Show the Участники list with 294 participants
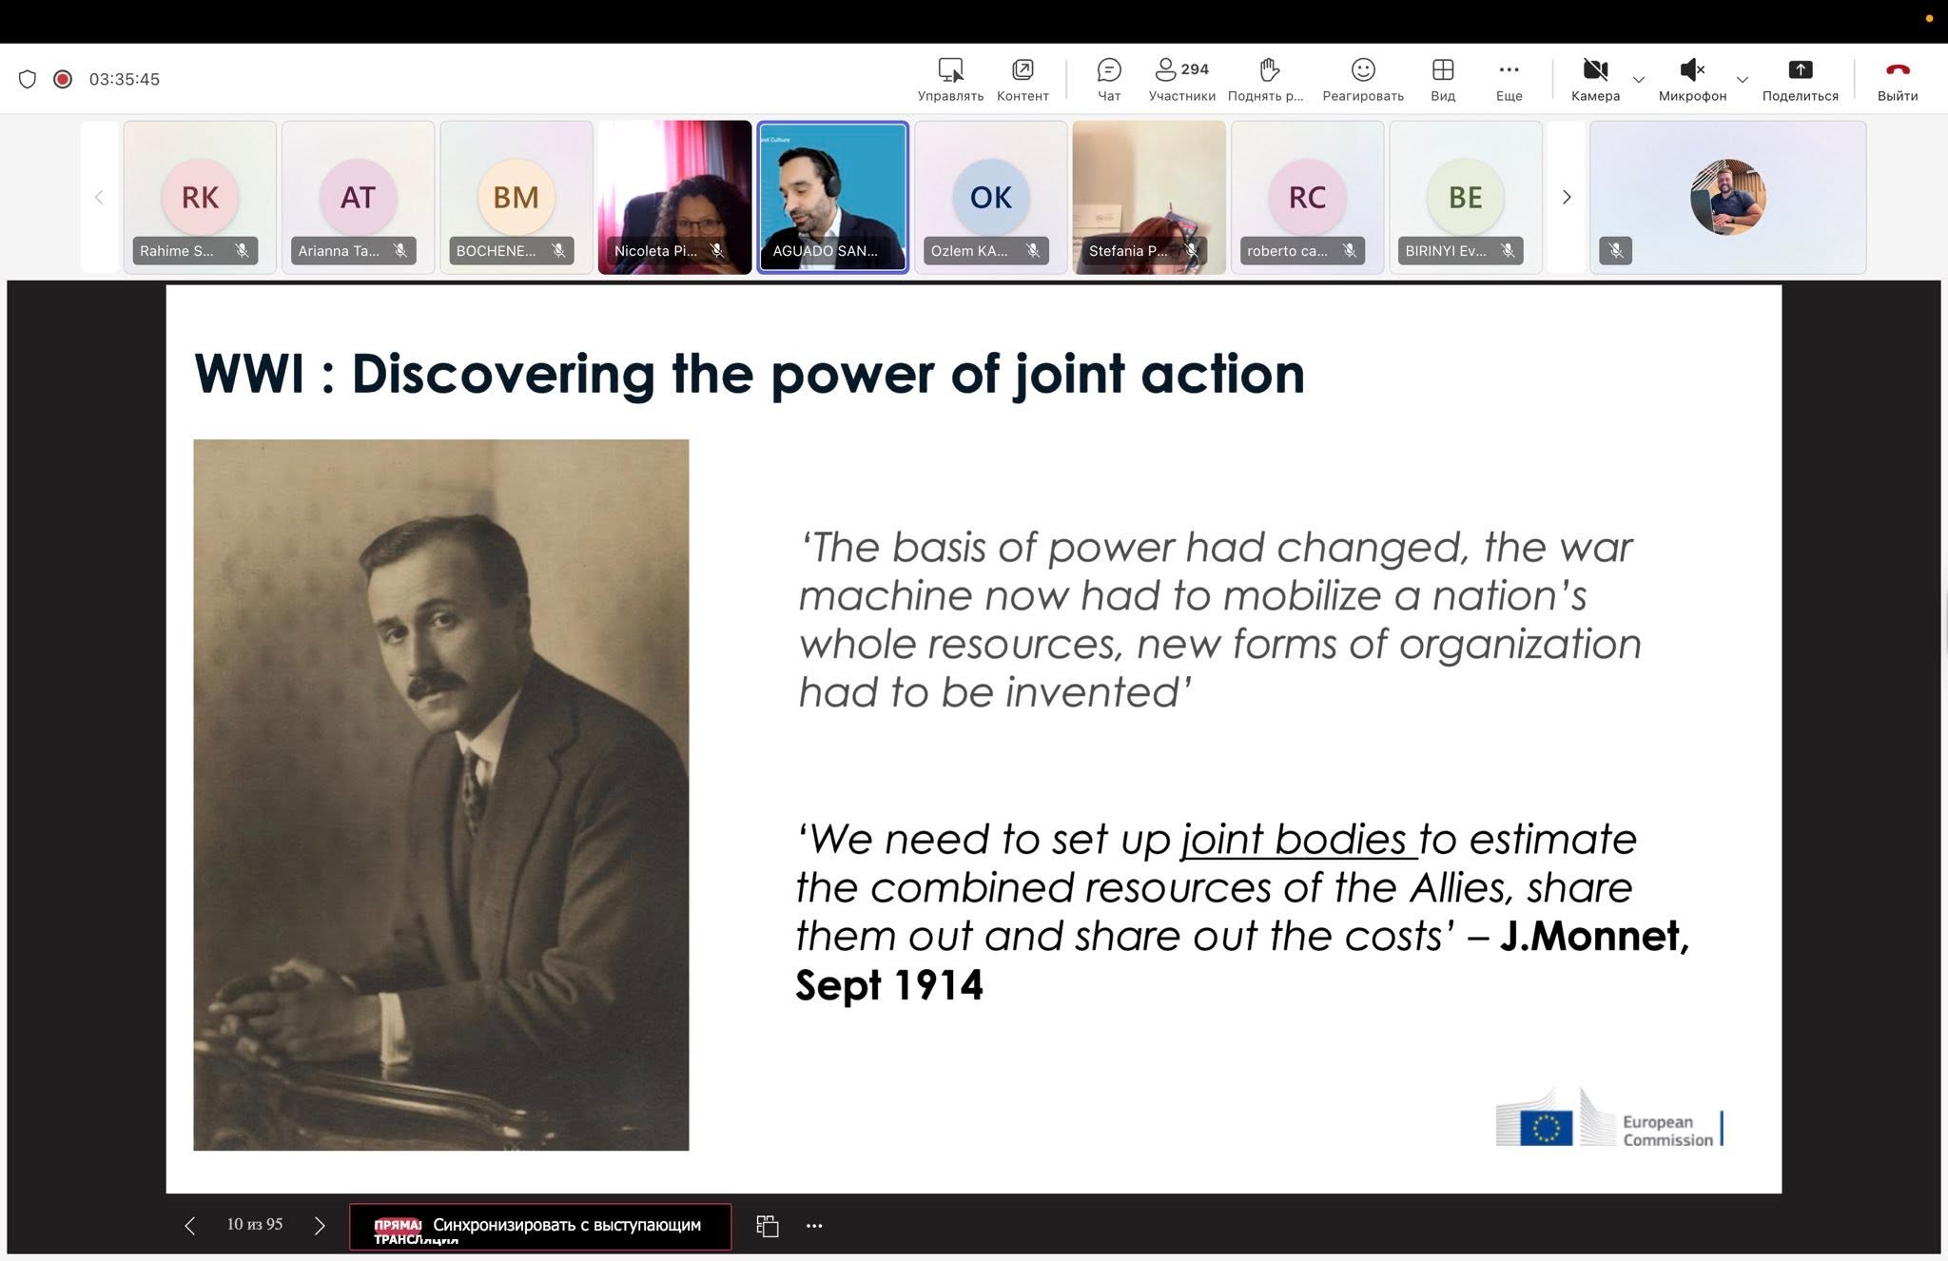 click(x=1181, y=80)
